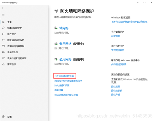The image size is (155, 121).
Task: Click 帮助改进 Windows 安全中心 heading
Action: click(126, 60)
